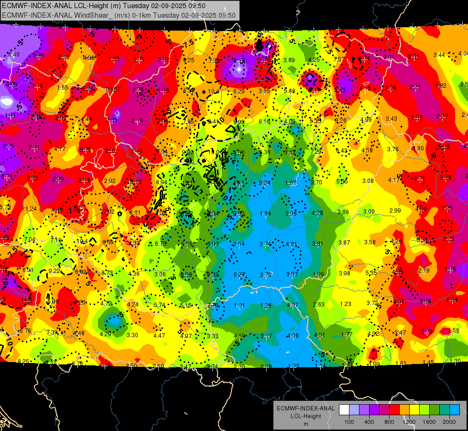Screen dimensions: 468x431
Task: Click the wind shear value 3.57
Action: pos(292,274)
